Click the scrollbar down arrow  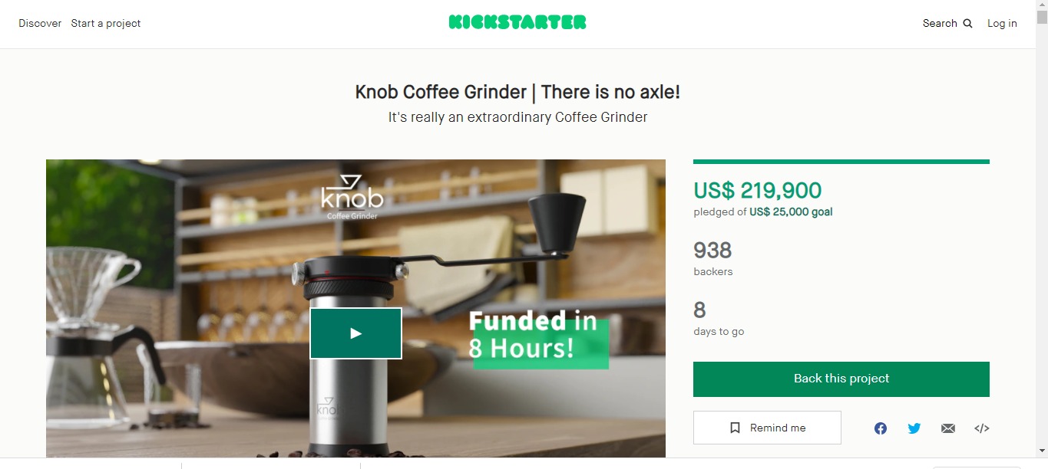click(x=1042, y=451)
